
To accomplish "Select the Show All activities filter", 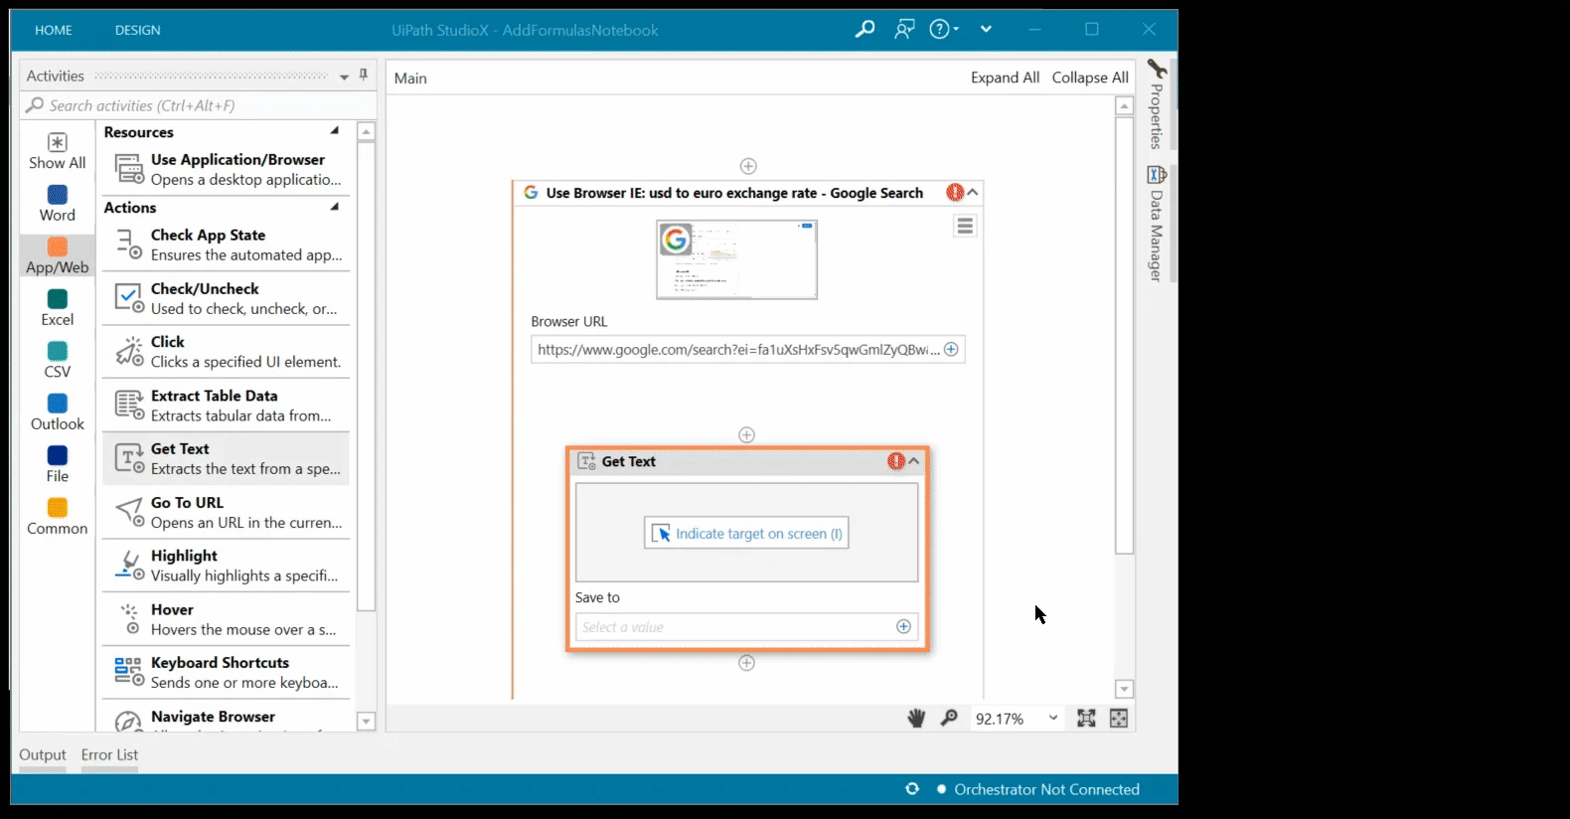I will tap(58, 151).
